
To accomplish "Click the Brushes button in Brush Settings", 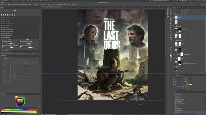I will (6, 58).
